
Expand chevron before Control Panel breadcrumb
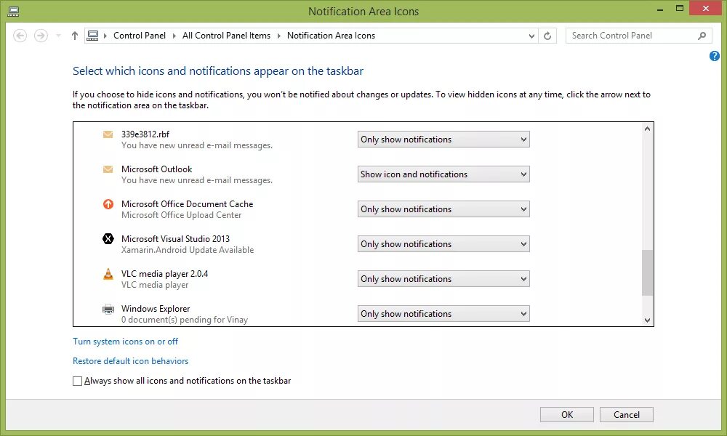(x=105, y=36)
